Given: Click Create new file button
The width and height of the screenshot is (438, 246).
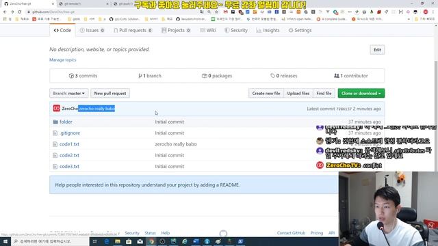Looking at the screenshot, I should (266, 93).
